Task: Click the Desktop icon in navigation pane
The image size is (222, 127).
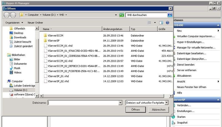Action: pyautogui.click(x=11, y=33)
